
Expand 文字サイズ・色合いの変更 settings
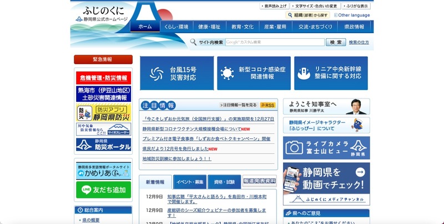(314, 6)
